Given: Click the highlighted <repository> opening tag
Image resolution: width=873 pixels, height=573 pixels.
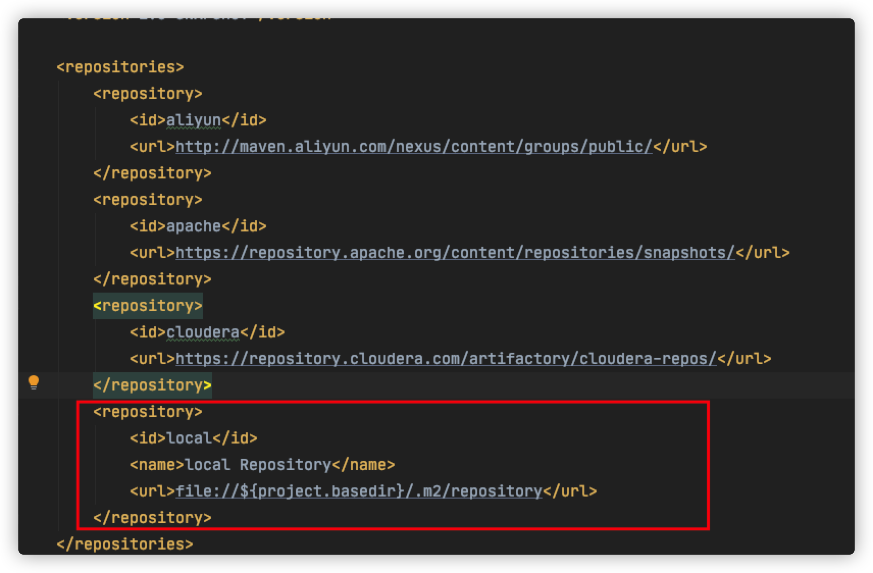Looking at the screenshot, I should click(x=148, y=306).
